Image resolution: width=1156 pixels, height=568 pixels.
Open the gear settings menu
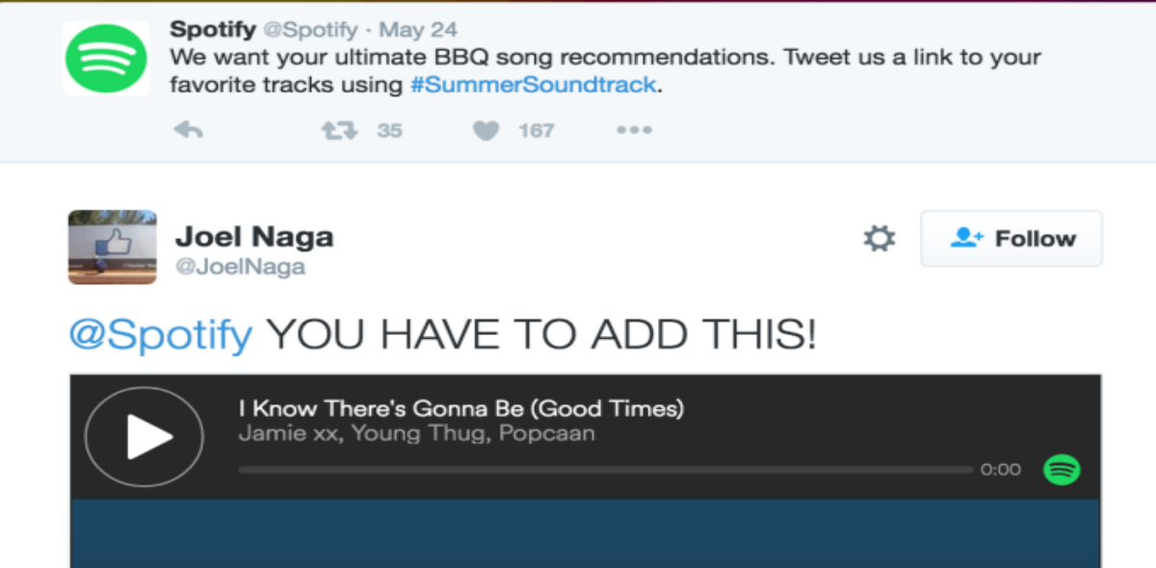(x=879, y=239)
